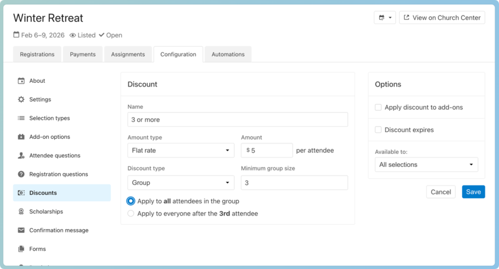The image size is (499, 269).
Task: Click the Registration questions help icon
Action: [x=21, y=174]
